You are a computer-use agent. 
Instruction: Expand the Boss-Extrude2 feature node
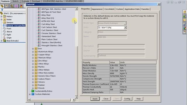(x=1, y=41)
